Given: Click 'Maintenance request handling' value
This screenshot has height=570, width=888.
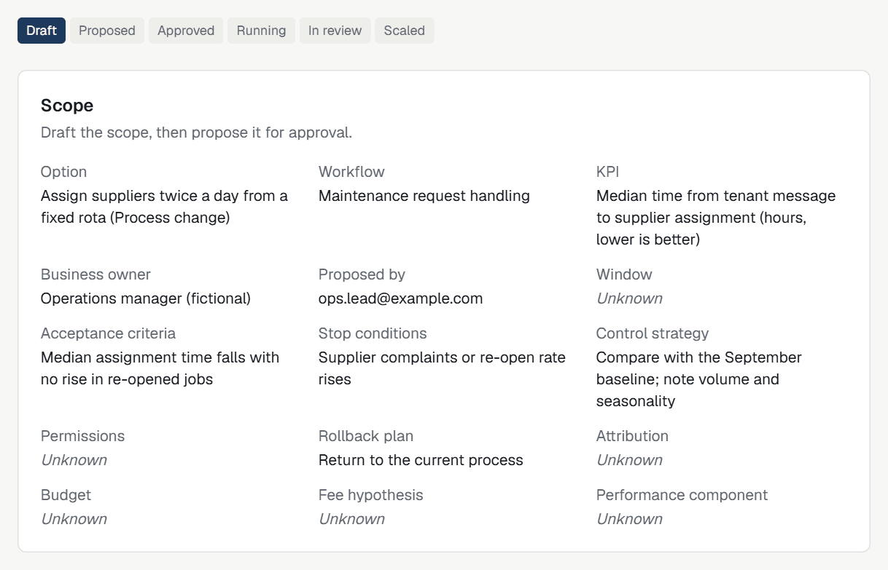Looking at the screenshot, I should point(424,196).
